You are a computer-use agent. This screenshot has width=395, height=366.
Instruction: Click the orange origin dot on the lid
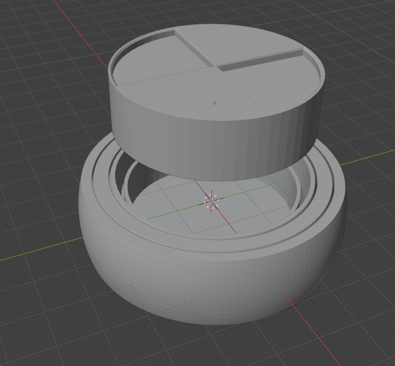[x=215, y=103]
